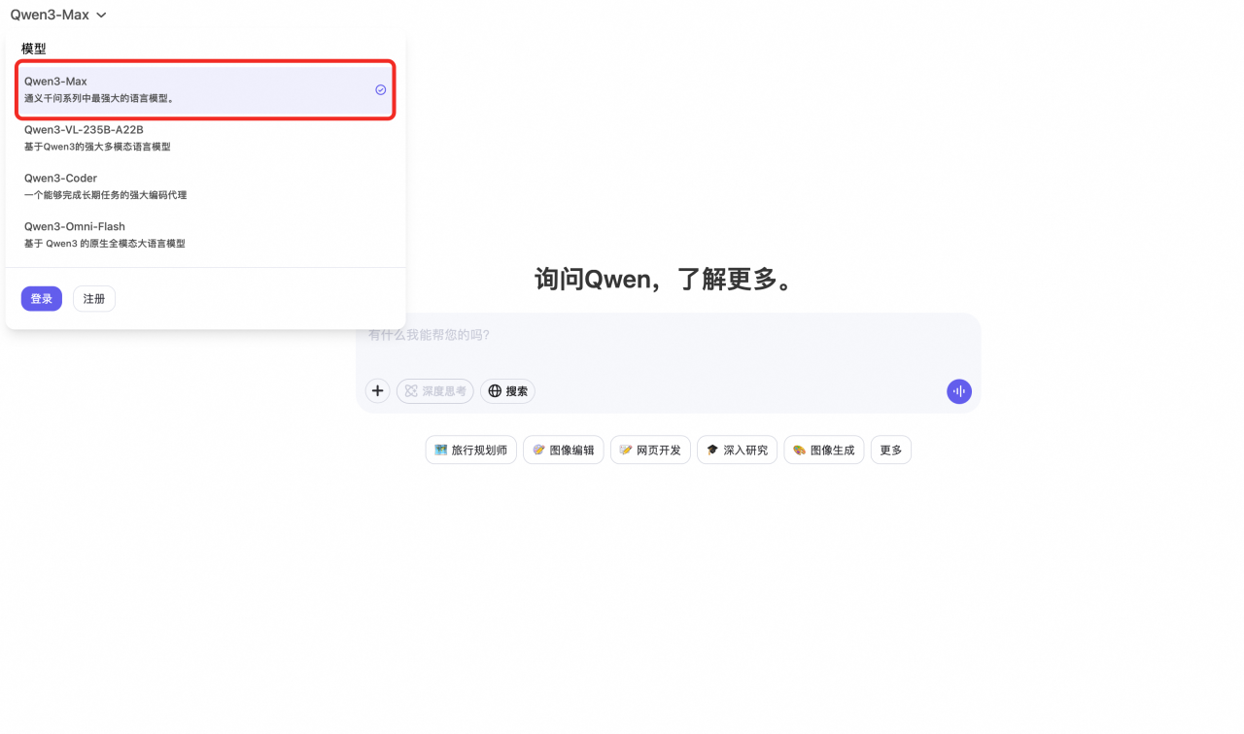Click the voice input microphone icon
Image resolution: width=1244 pixels, height=734 pixels.
(x=958, y=391)
